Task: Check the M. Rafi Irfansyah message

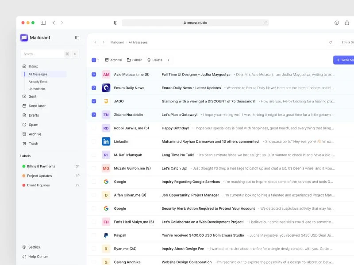Action: click(94, 155)
